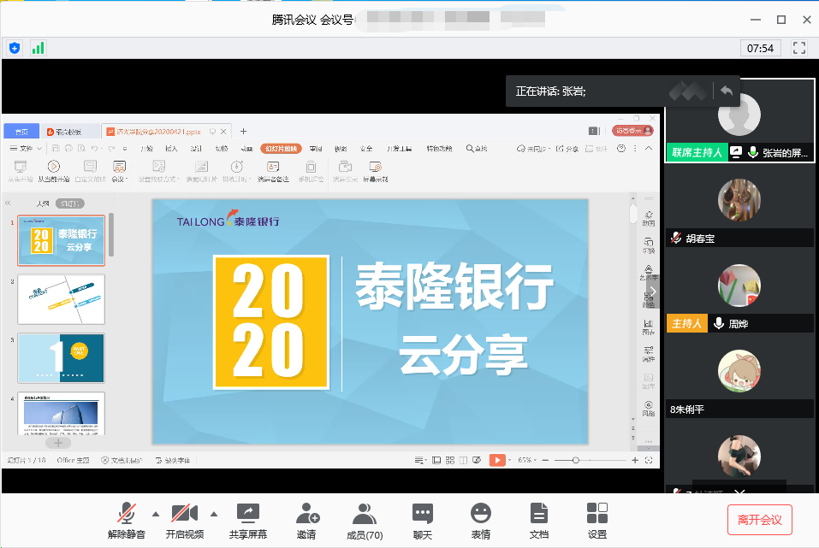Open the 艺术字 word art side panel icon
Viewport: 819px width, 548px height.
coord(648,273)
